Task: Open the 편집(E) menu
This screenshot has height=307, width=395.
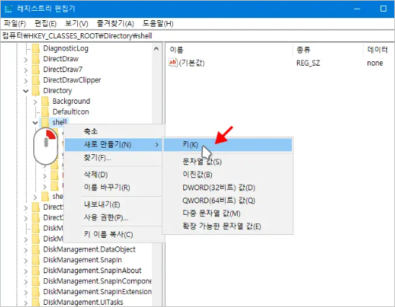Action: [x=45, y=24]
